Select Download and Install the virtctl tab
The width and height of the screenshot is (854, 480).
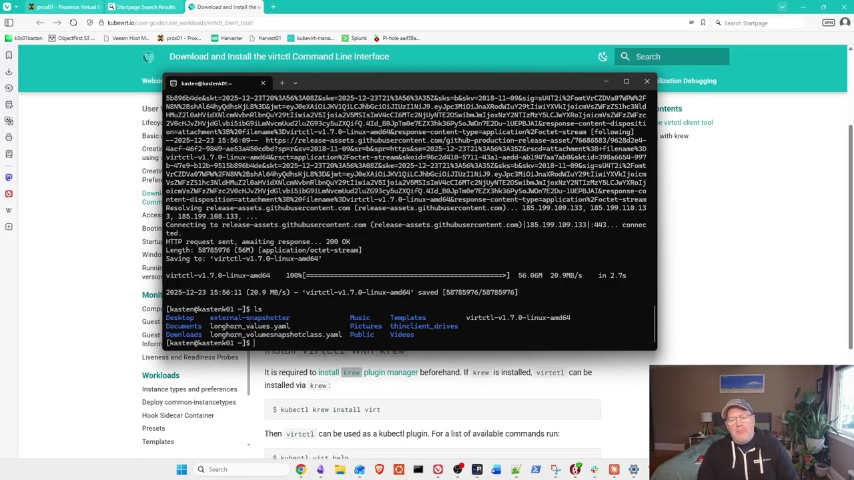pos(226,7)
